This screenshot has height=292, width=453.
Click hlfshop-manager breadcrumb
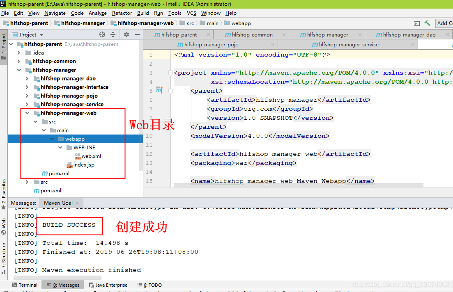[79, 23]
